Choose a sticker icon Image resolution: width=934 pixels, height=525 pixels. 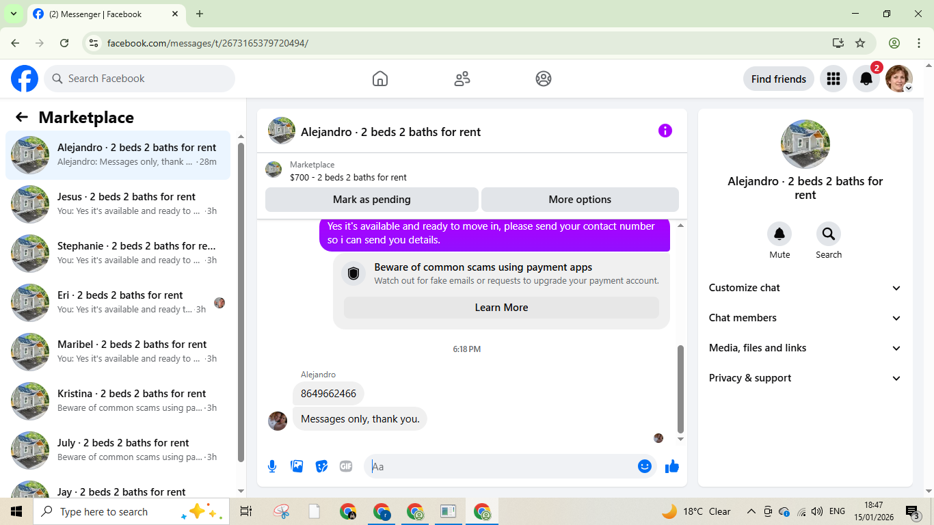pyautogui.click(x=321, y=466)
